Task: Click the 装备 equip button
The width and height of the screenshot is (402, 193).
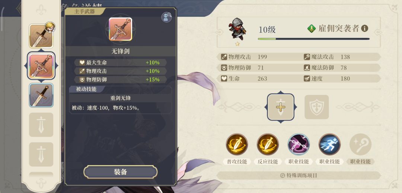Action: coord(121,172)
